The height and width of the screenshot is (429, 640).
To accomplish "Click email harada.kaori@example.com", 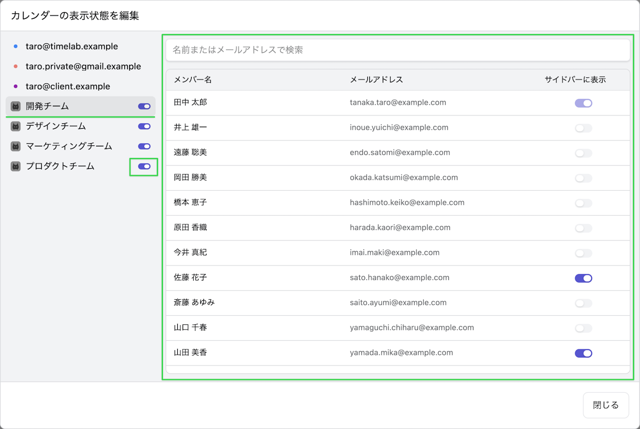I will click(400, 228).
